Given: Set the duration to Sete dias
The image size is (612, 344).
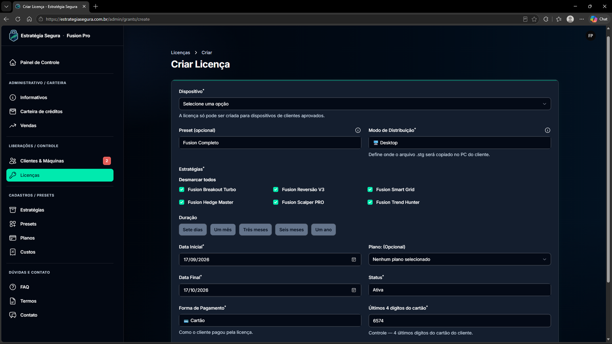Looking at the screenshot, I should click(193, 230).
